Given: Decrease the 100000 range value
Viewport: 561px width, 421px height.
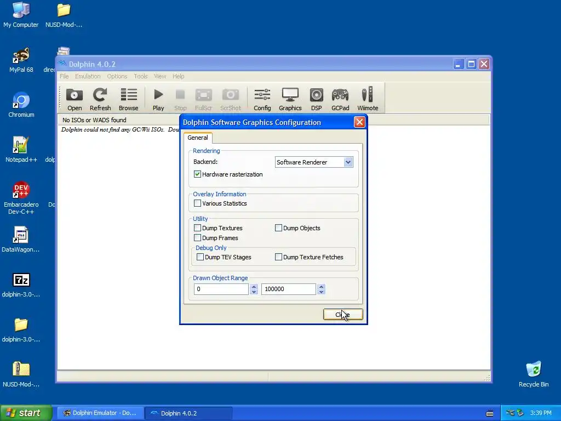Looking at the screenshot, I should click(x=321, y=292).
